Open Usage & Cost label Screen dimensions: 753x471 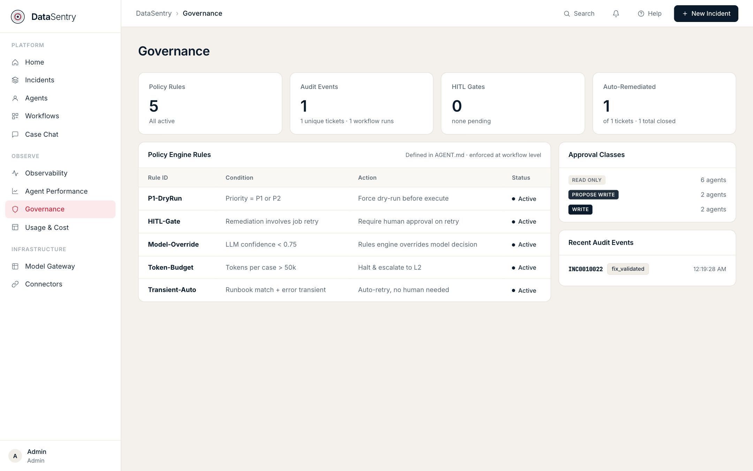[47, 227]
